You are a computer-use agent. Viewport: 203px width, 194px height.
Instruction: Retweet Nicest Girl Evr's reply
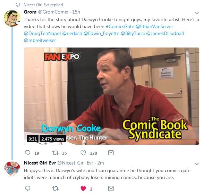55,188
